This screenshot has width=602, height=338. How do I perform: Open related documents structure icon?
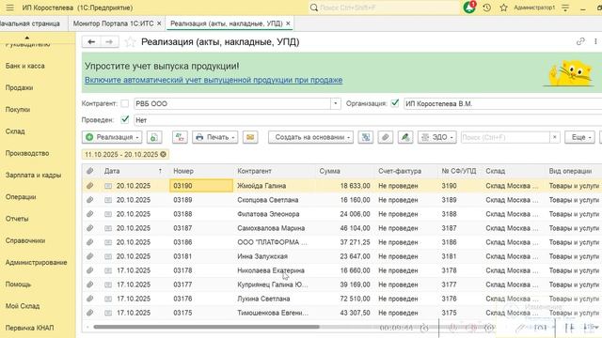(366, 137)
